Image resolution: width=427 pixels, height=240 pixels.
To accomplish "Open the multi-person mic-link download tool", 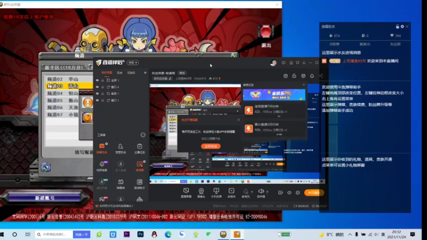I will 121,166.
